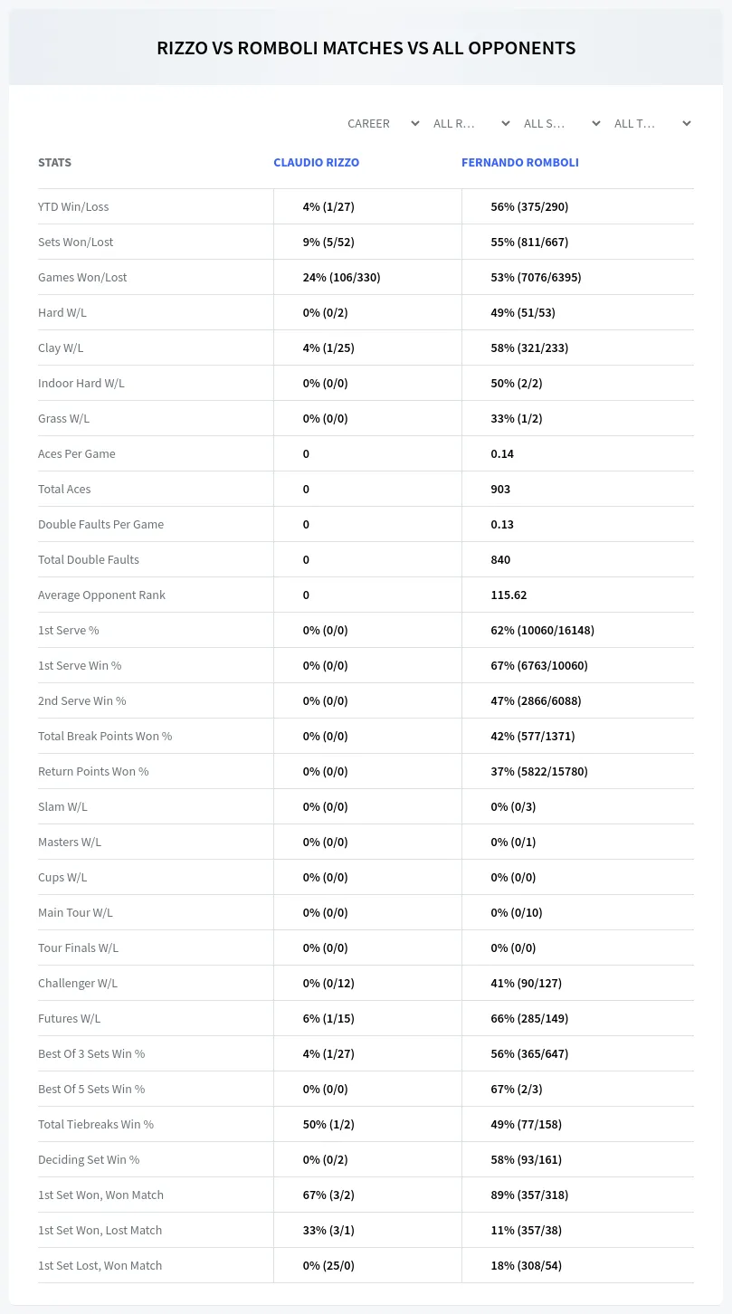The height and width of the screenshot is (1314, 732).
Task: Select the Total Aces row label
Action: (x=64, y=489)
